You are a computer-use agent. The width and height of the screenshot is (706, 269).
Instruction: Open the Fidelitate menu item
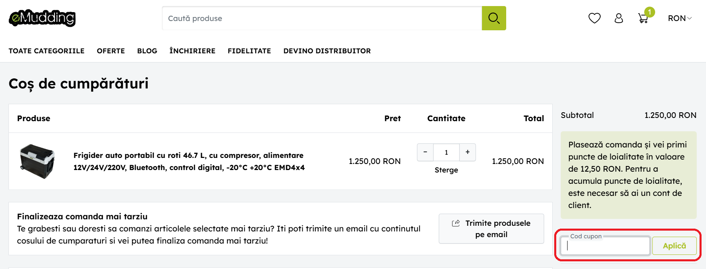coord(249,51)
